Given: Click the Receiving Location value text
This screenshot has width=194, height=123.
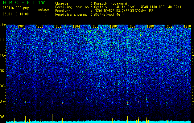Looking at the screenshot, I should coord(138,7).
